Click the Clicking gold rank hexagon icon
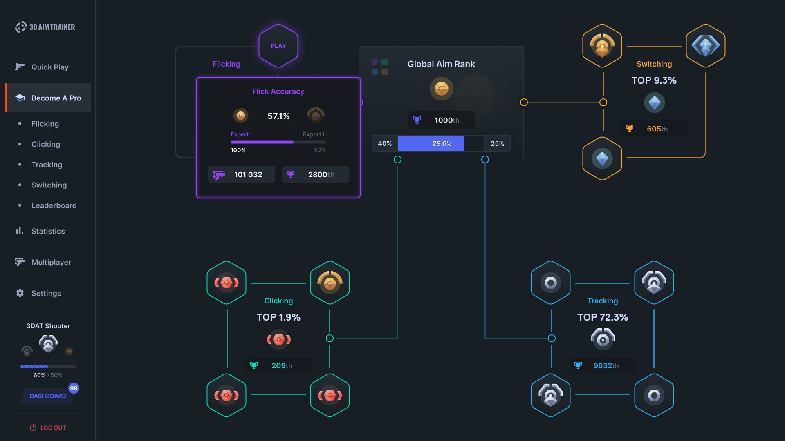The image size is (785, 441). point(329,283)
